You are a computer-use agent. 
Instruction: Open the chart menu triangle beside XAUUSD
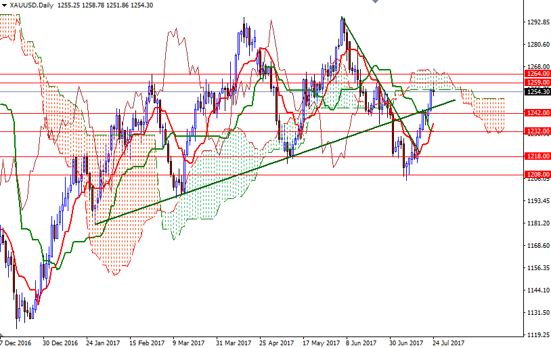(4, 5)
